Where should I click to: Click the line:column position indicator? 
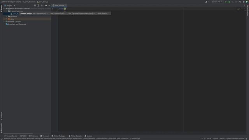(202, 139)
